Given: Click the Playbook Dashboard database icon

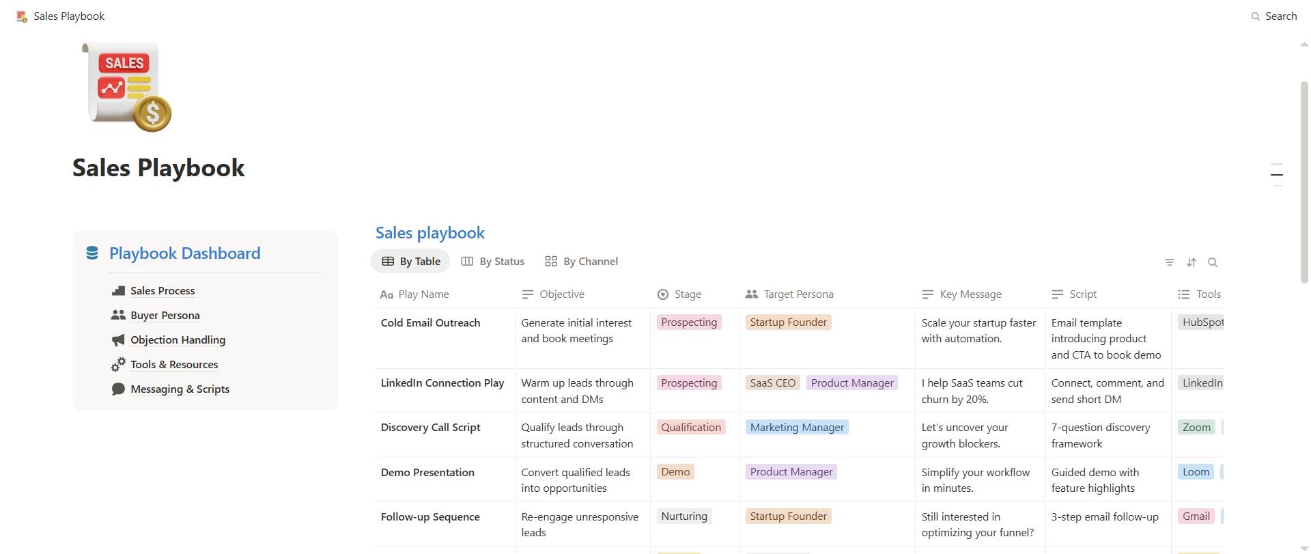Looking at the screenshot, I should point(92,253).
